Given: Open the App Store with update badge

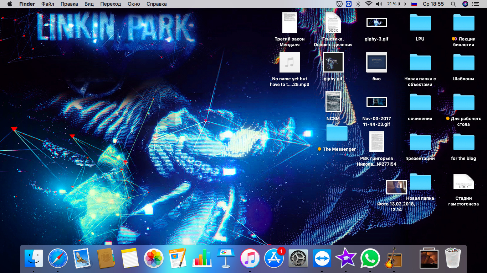Looking at the screenshot, I should click(274, 258).
